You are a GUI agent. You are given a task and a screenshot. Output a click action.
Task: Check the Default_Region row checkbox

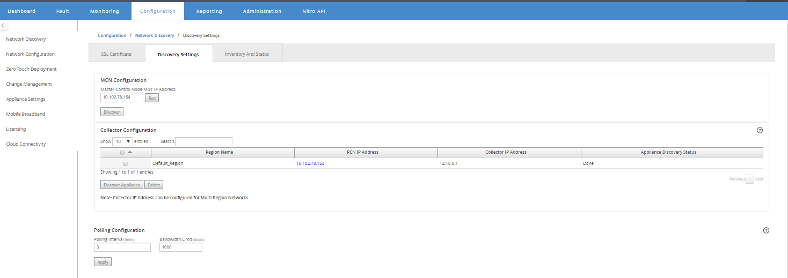click(126, 163)
